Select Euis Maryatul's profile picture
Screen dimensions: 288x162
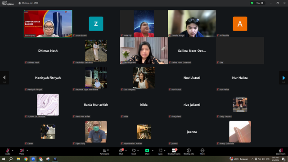pyautogui.click(x=144, y=78)
